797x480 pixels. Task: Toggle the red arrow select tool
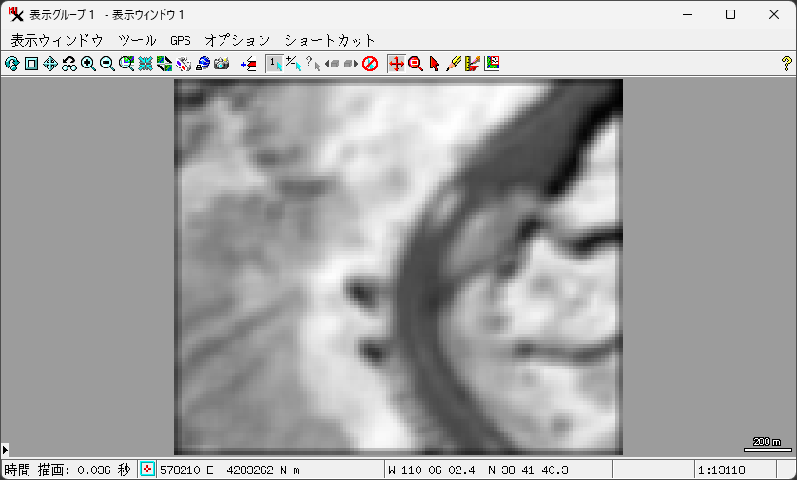[435, 64]
